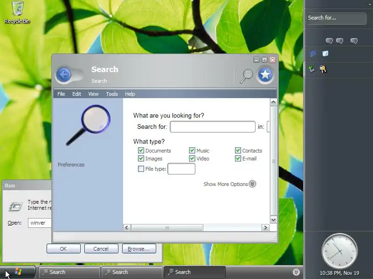The height and width of the screenshot is (279, 373).
Task: Uncheck the Music checkbox
Action: (x=192, y=150)
